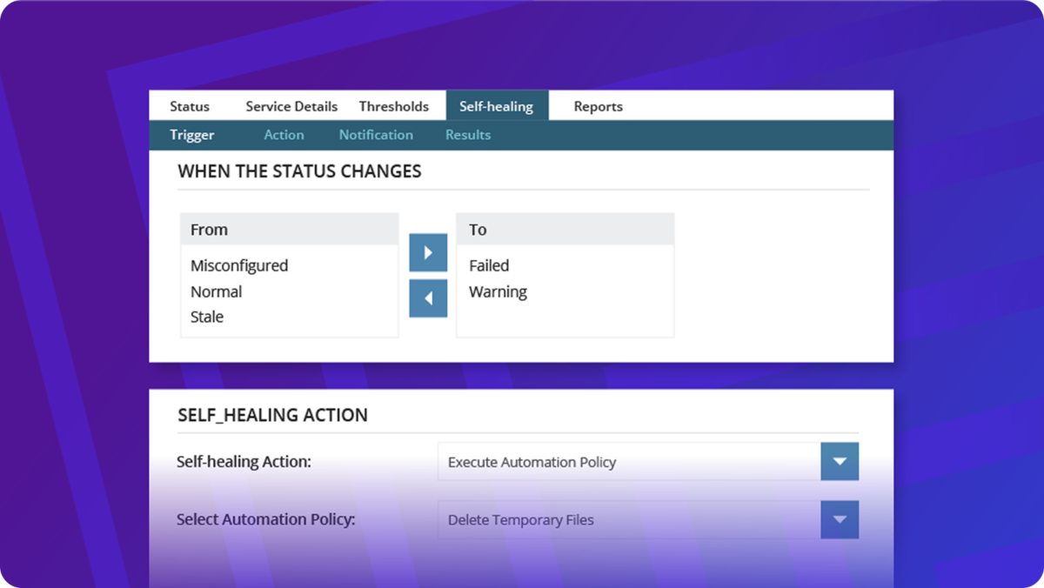Go to the Action sub-tab
Screen dimensions: 1044x588
coord(284,135)
